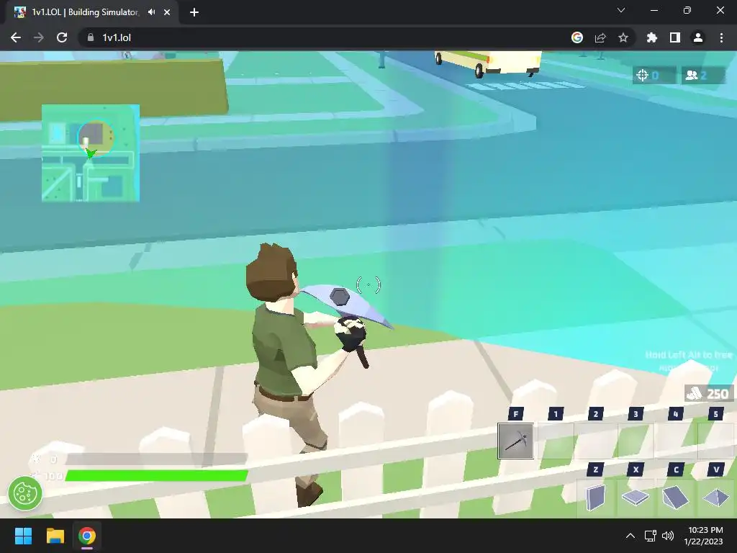Screen dimensions: 737x553
Task: Open the Chrome extensions puzzle menu
Action: [652, 37]
